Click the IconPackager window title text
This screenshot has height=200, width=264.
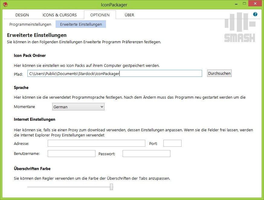coord(114,5)
